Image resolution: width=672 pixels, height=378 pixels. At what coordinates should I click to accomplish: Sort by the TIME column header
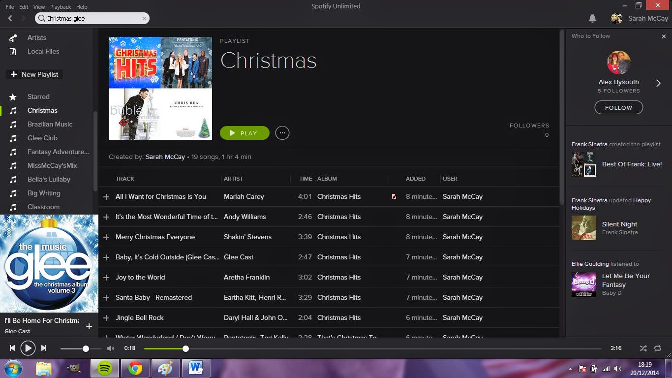[305, 179]
